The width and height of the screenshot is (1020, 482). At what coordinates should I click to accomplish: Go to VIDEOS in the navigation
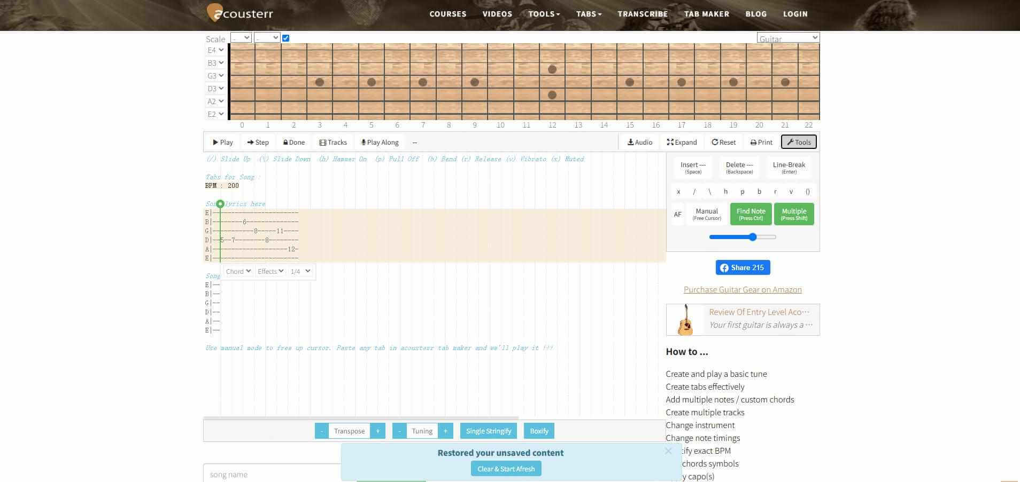point(497,14)
